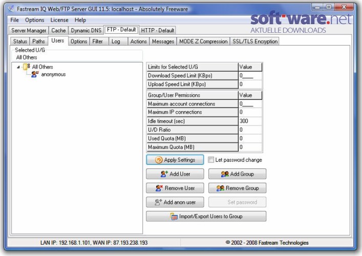362x256 pixels.
Task: Edit the Maximum IP connections value
Action: pyautogui.click(x=250, y=112)
